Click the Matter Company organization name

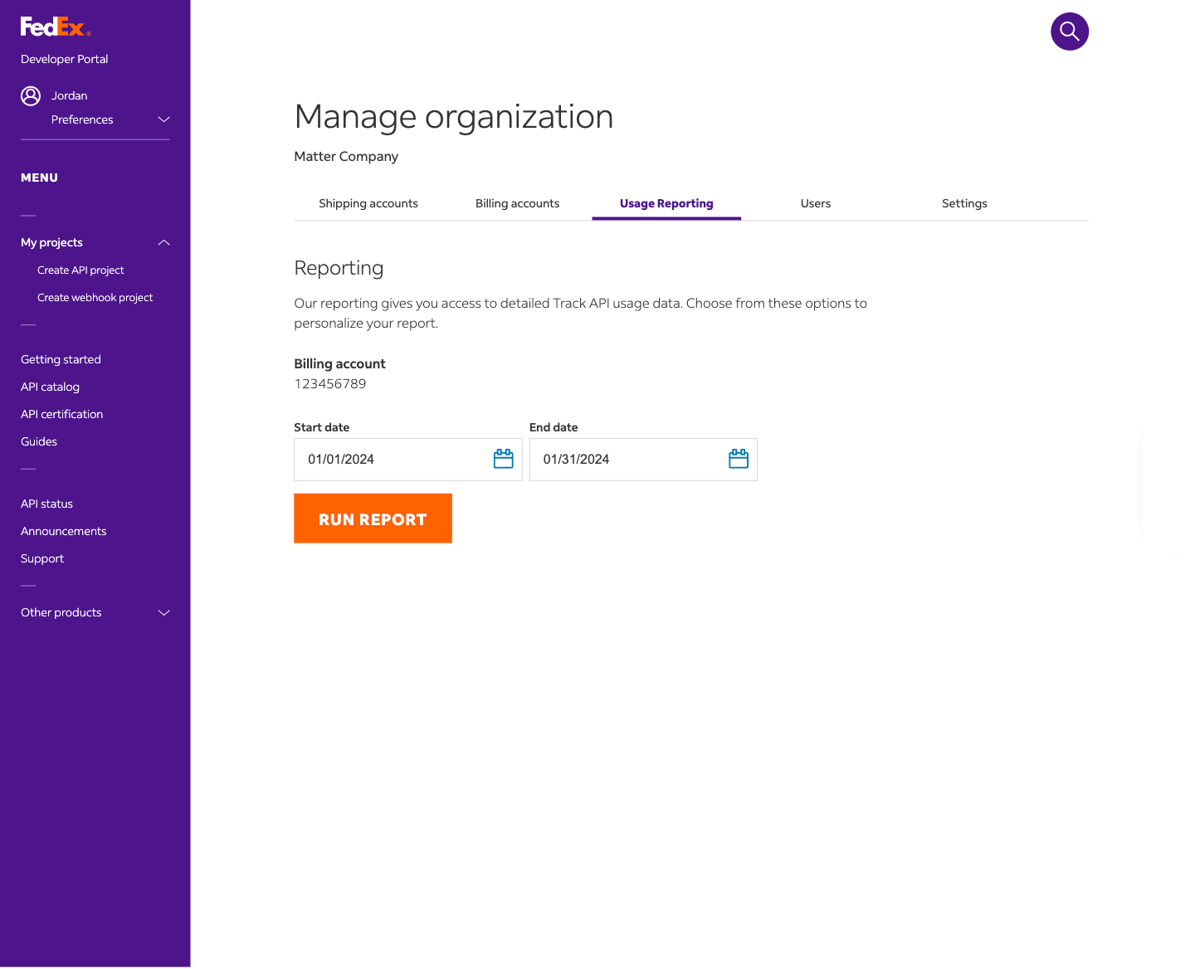(x=346, y=157)
